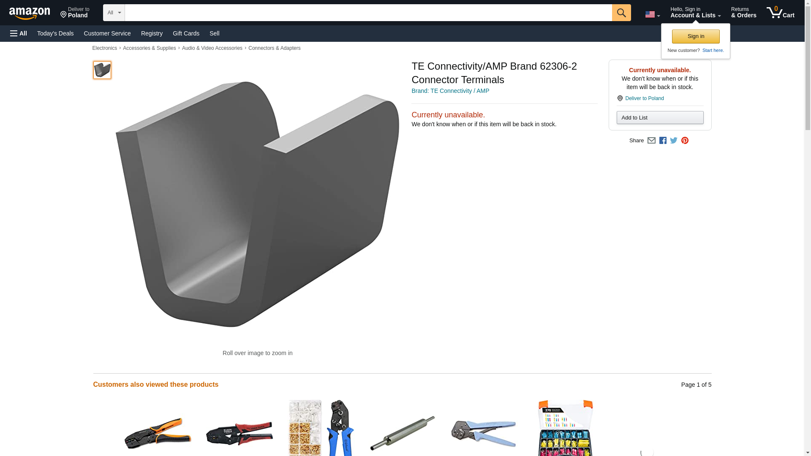Share on Pinterest icon
This screenshot has width=811, height=456.
tap(685, 141)
